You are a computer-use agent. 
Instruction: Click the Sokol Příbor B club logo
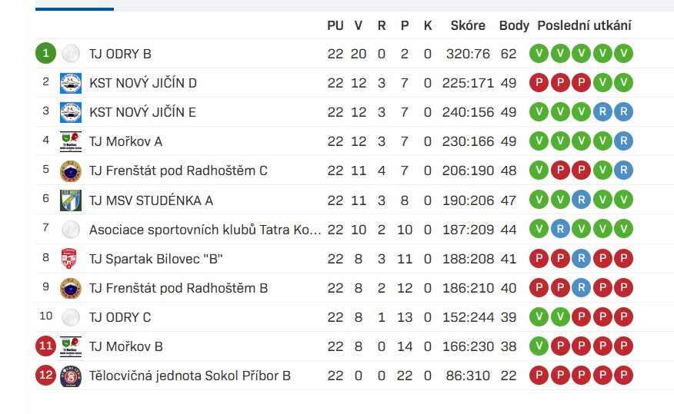click(x=71, y=376)
